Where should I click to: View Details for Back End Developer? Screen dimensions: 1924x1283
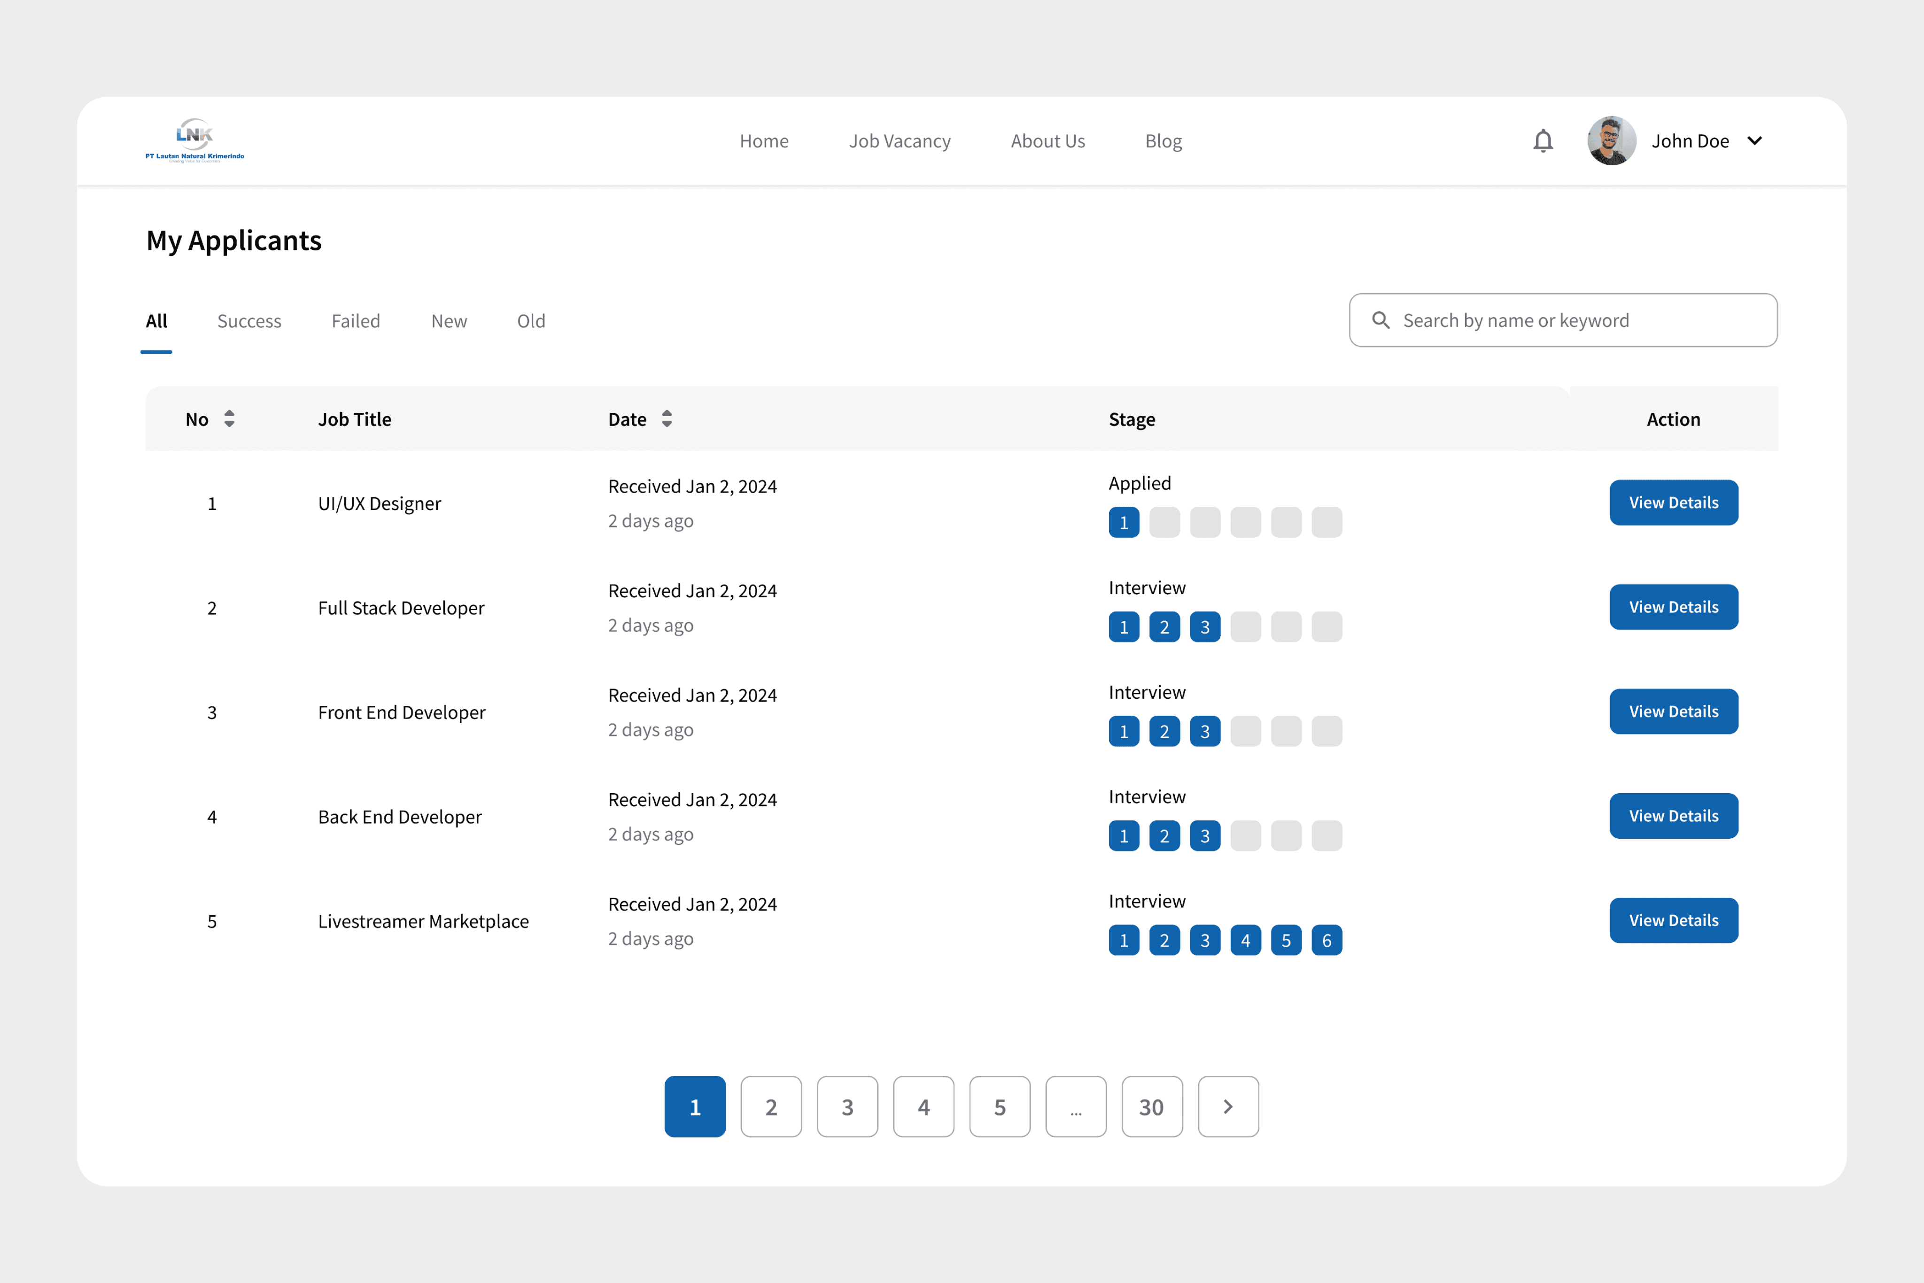[x=1673, y=816]
